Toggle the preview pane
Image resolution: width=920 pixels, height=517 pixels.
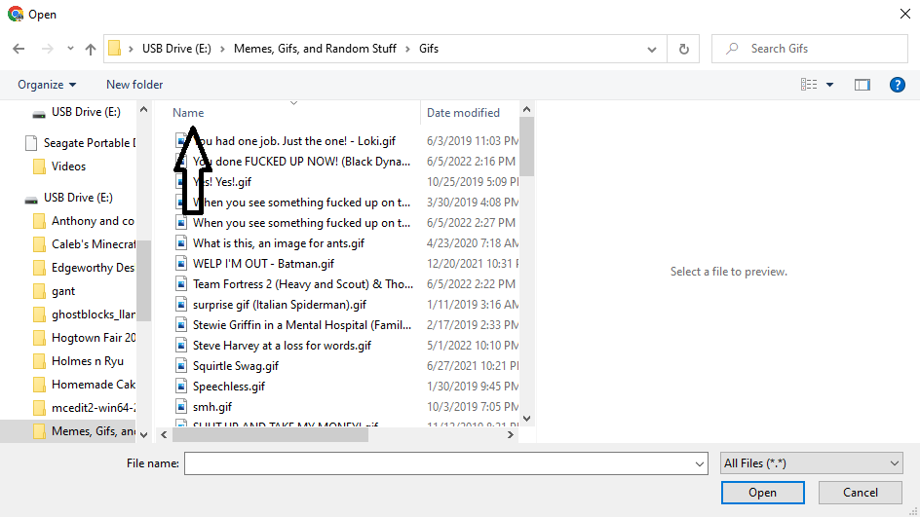862,85
